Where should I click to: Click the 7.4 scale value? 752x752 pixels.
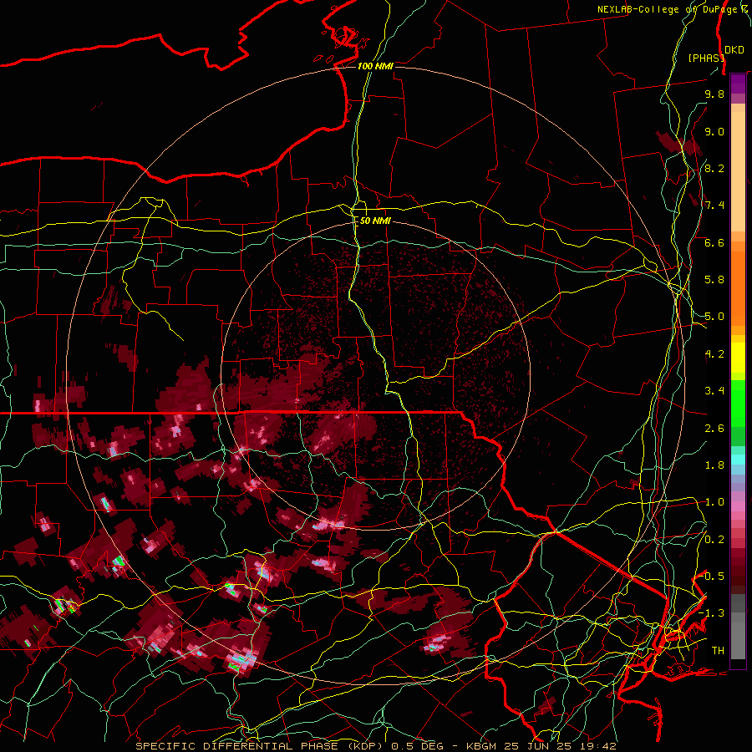point(714,206)
